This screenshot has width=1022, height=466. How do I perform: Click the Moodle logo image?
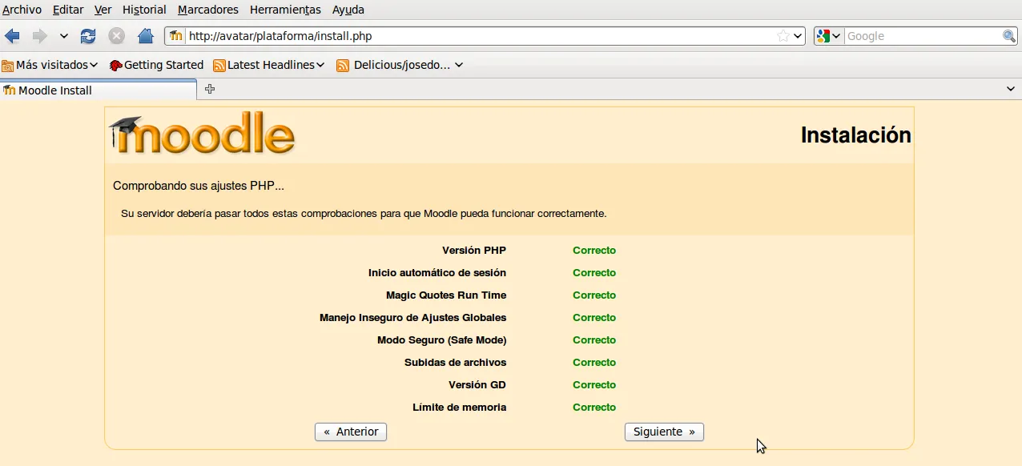click(203, 134)
